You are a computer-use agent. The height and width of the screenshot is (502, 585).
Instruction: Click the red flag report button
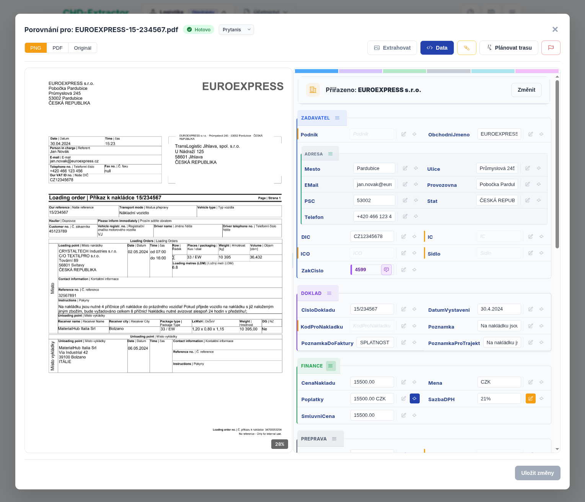(x=551, y=48)
